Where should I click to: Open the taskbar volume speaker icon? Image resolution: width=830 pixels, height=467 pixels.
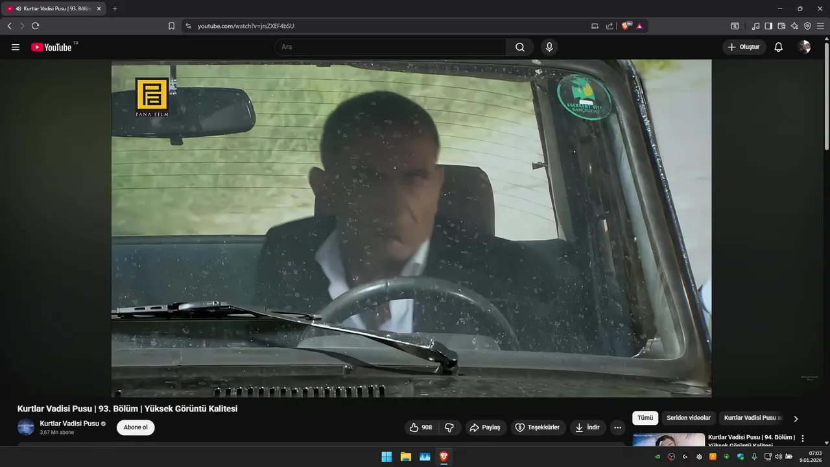coord(778,457)
